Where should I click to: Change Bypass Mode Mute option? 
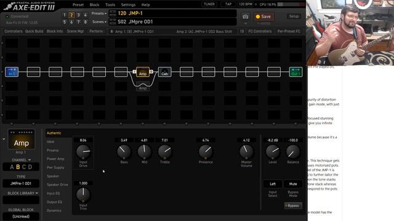coord(293,184)
